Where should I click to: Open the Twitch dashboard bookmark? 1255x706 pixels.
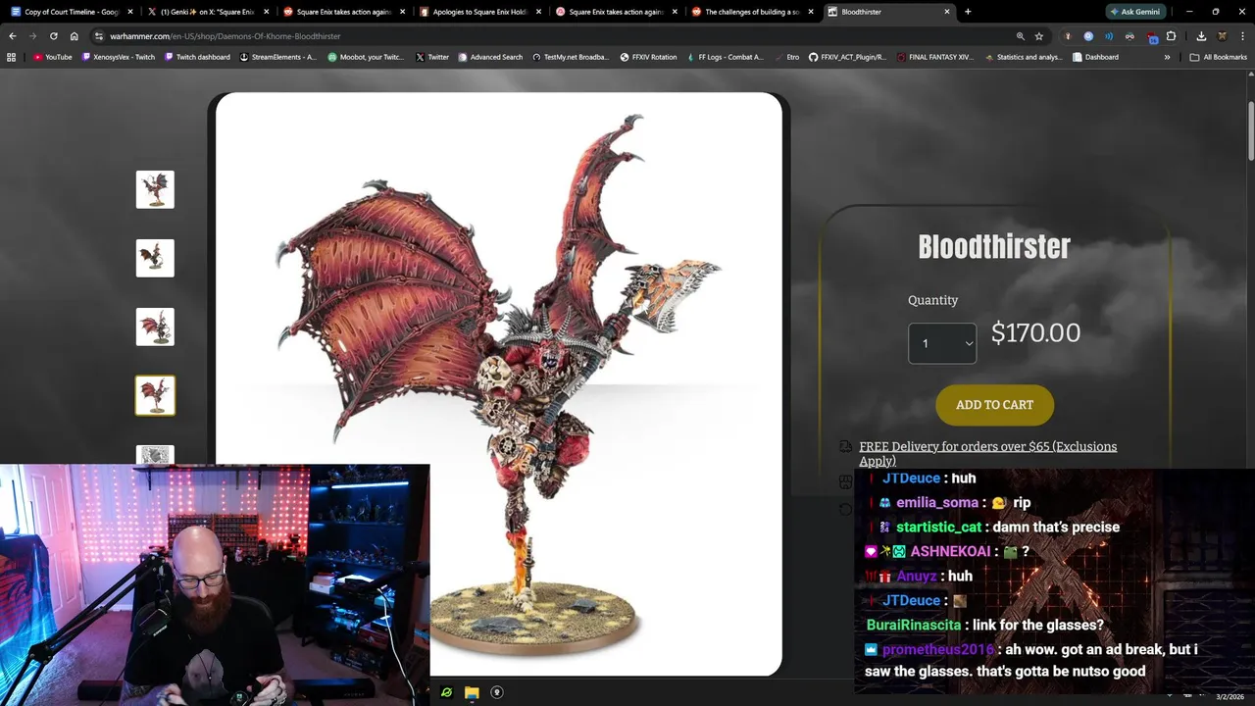197,57
